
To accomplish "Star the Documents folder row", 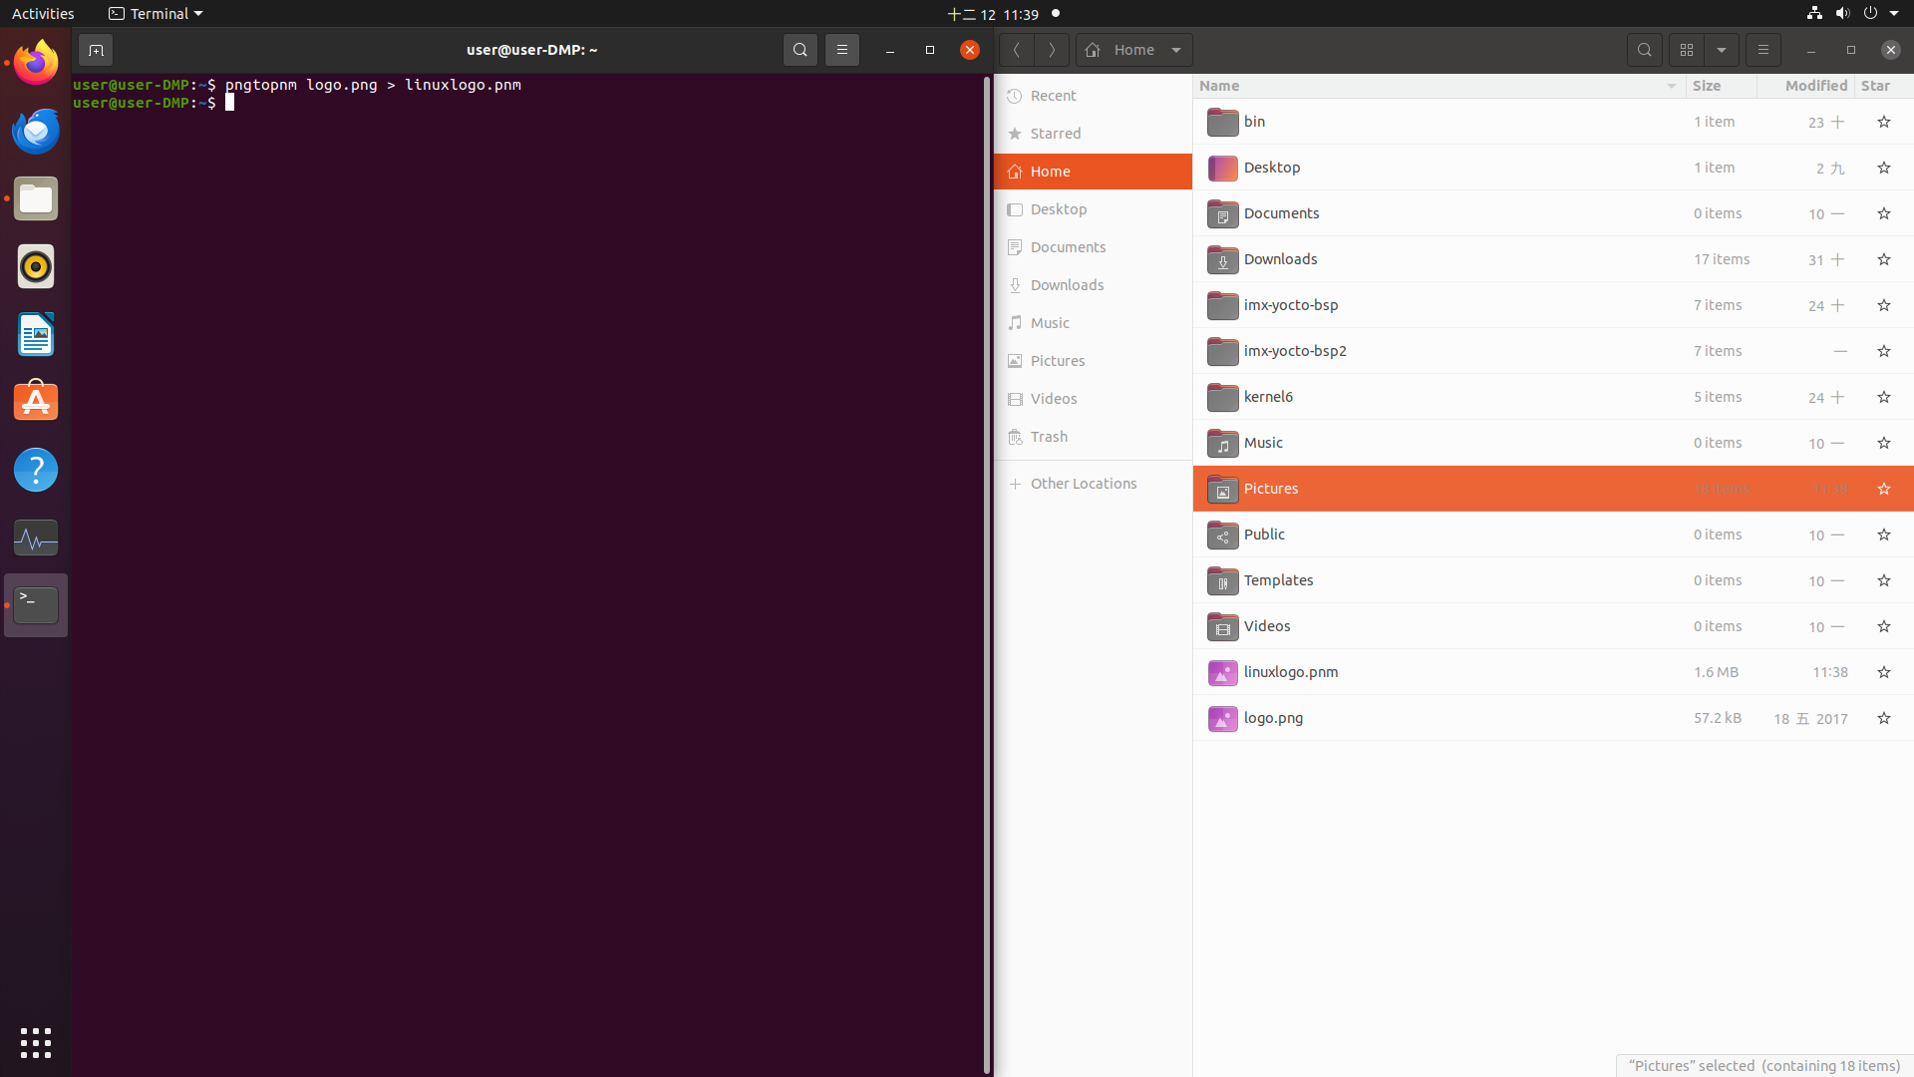I will click(x=1883, y=213).
